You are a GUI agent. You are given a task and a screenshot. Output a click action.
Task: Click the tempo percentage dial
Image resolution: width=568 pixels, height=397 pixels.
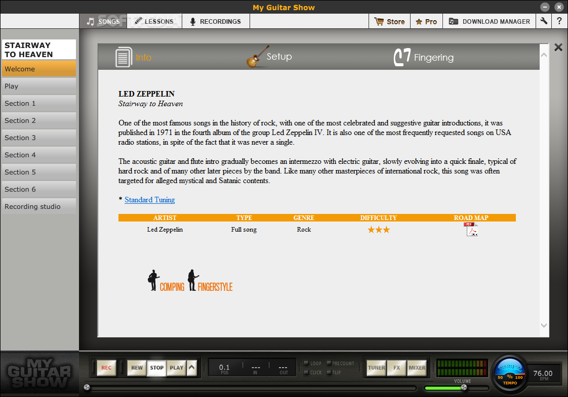coord(510,375)
